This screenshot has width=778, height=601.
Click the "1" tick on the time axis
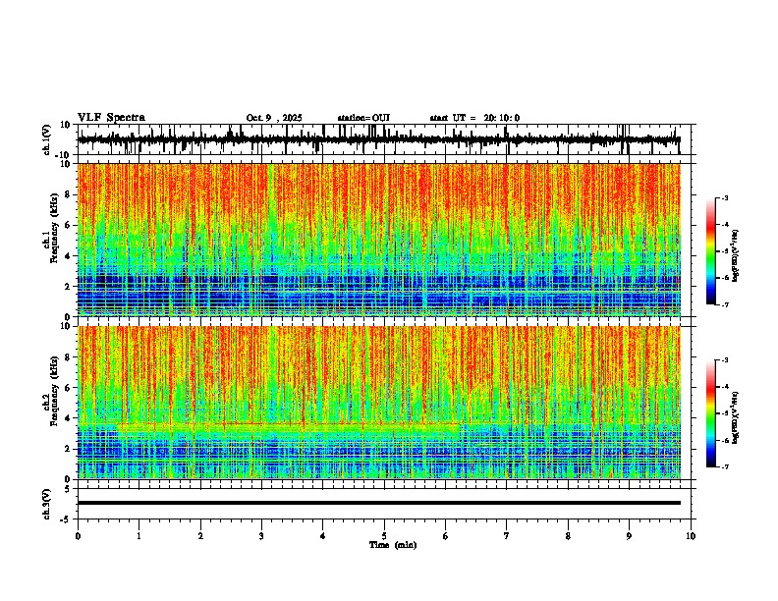tap(139, 536)
